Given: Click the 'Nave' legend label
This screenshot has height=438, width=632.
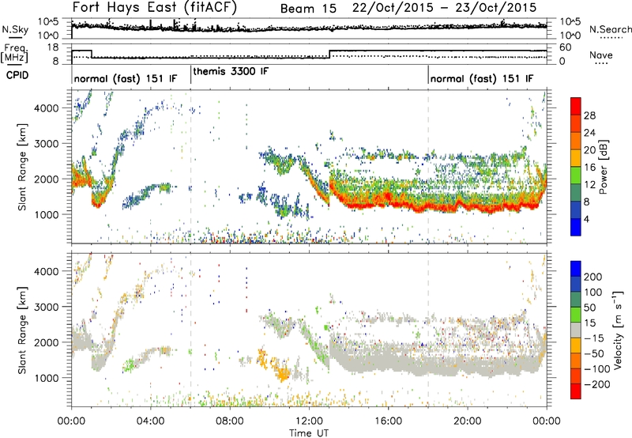Looking at the screenshot, I should 601,55.
